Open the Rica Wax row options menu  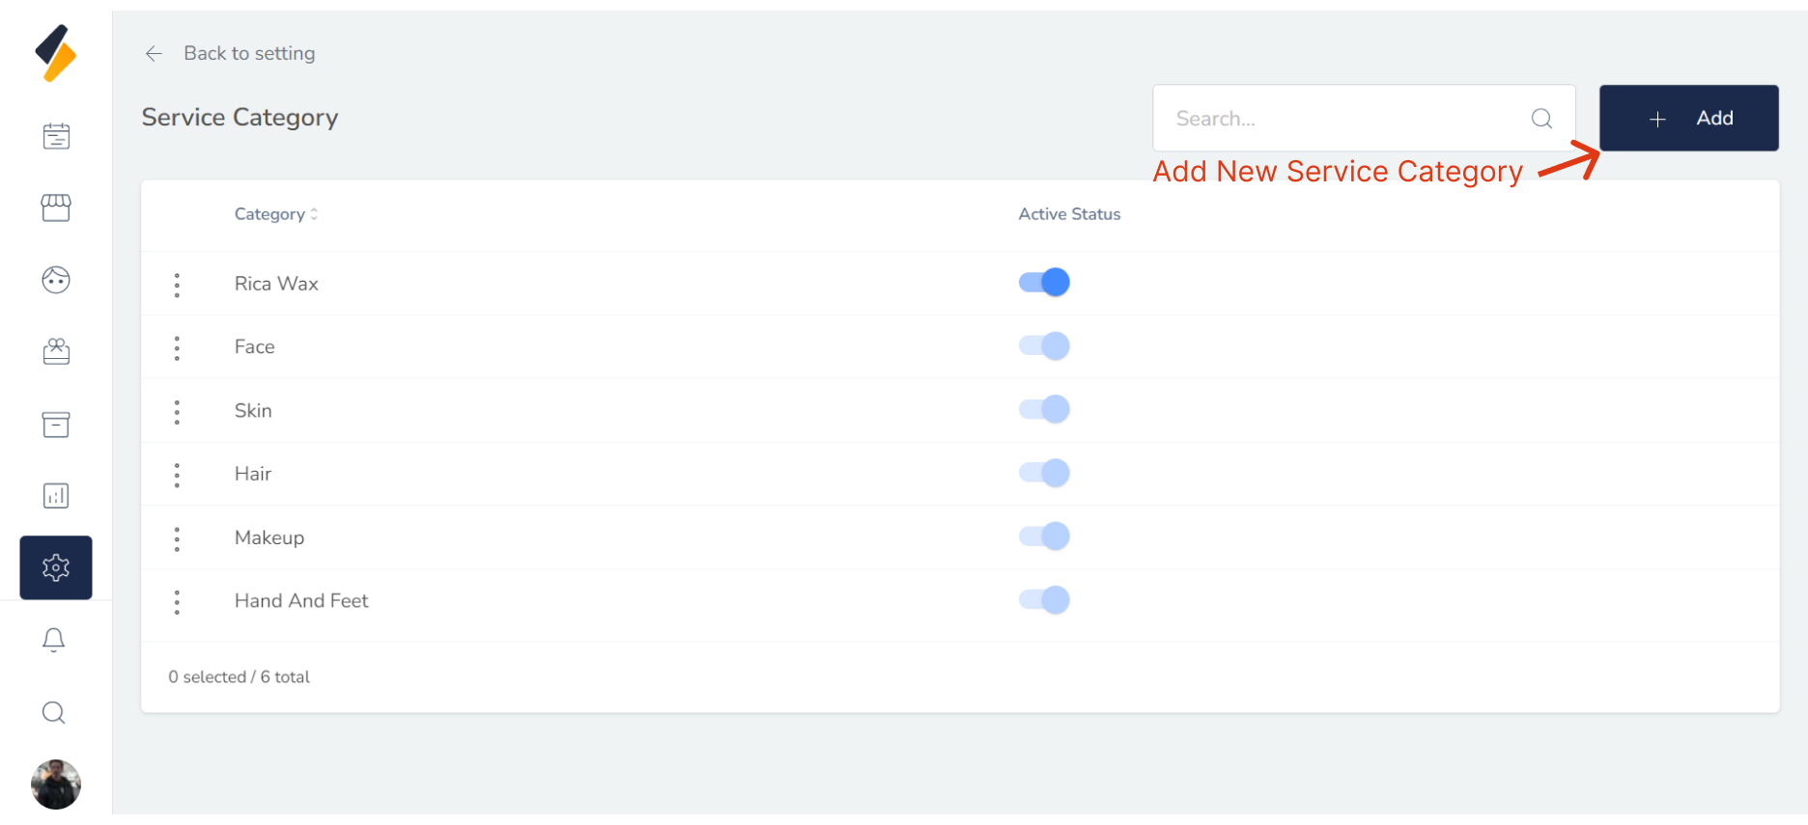(177, 285)
